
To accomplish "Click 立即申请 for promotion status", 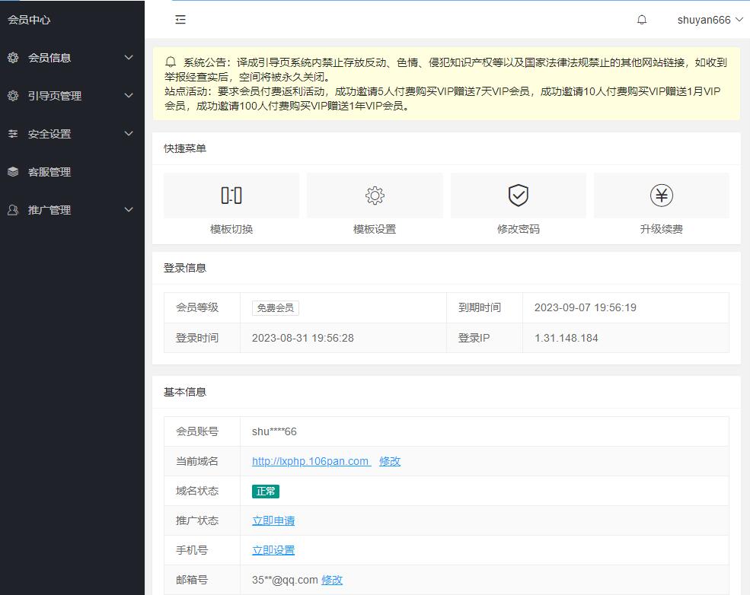I will pyautogui.click(x=273, y=520).
